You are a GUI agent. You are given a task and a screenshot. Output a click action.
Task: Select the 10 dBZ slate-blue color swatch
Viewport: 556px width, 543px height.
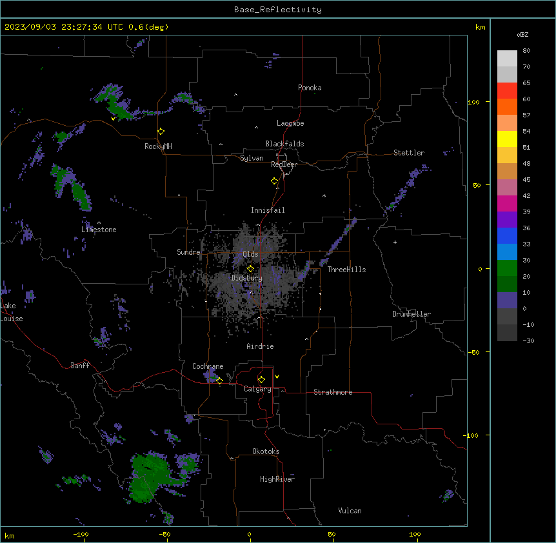click(507, 301)
